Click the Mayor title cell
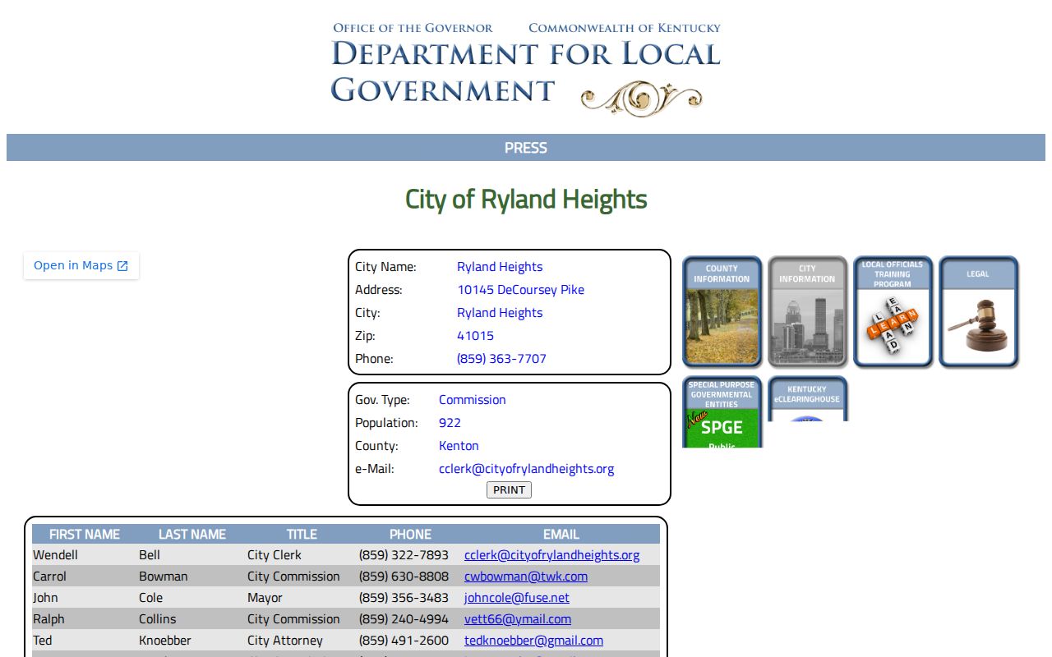The height and width of the screenshot is (657, 1052). (265, 598)
